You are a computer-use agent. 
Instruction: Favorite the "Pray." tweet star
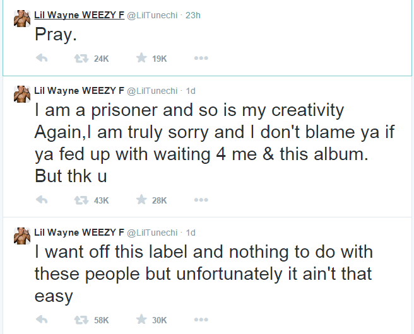[x=141, y=59]
